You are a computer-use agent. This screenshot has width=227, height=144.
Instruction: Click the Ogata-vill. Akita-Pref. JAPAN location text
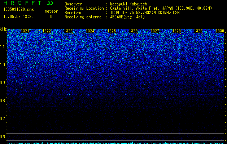pyautogui.click(x=161, y=8)
